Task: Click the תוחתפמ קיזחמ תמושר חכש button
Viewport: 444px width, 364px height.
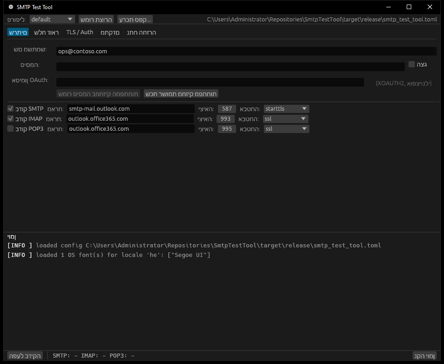Action: [181, 94]
